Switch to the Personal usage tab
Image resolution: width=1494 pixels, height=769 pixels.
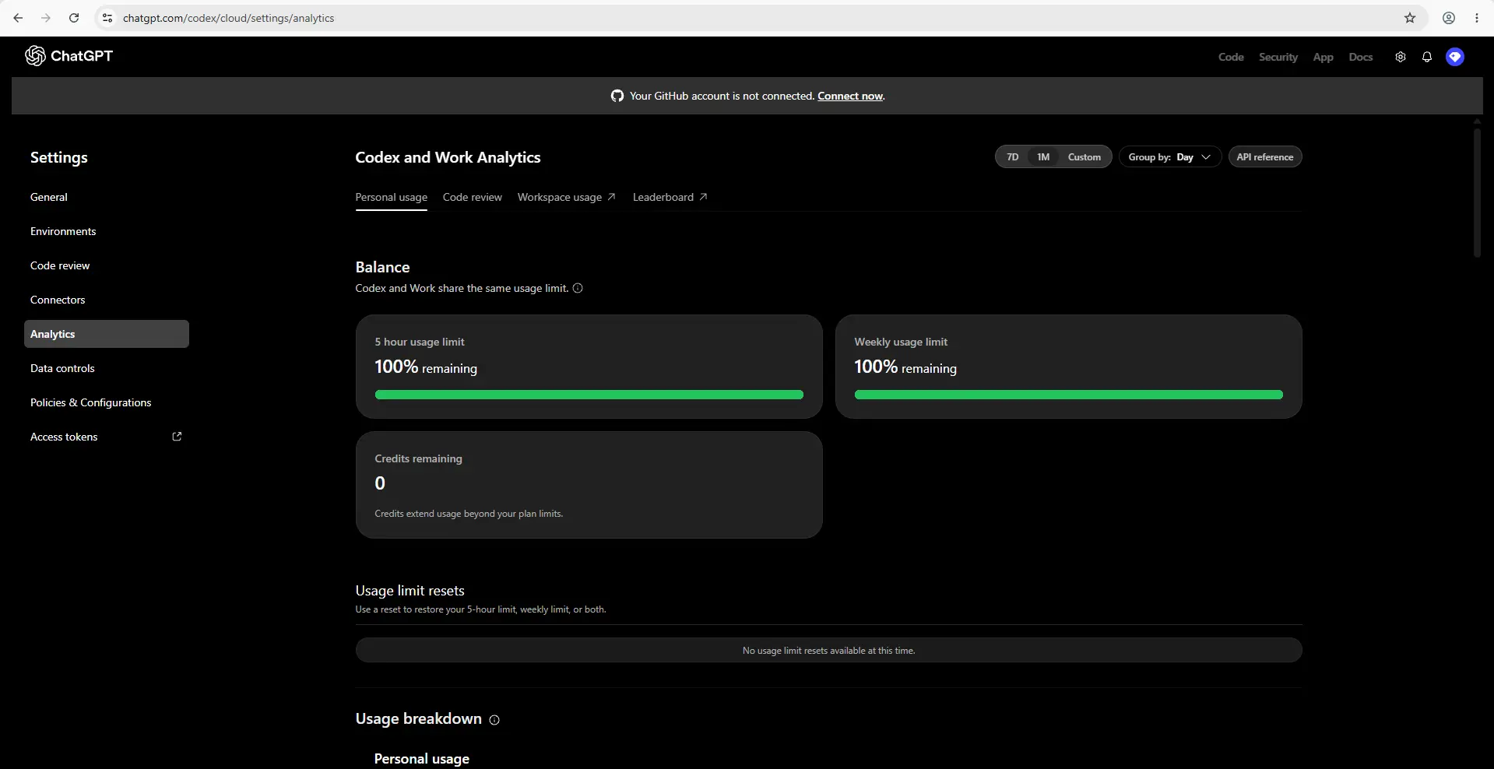(x=392, y=197)
